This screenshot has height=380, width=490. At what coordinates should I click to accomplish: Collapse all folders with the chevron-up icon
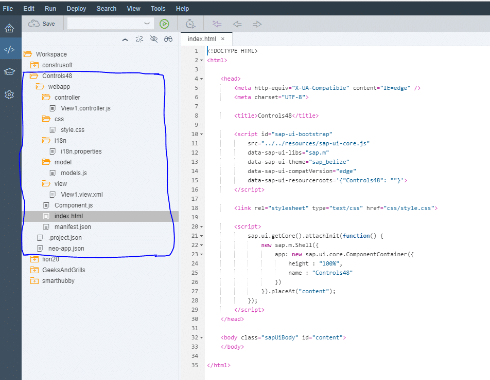click(x=125, y=39)
